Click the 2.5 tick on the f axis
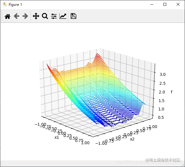This screenshot has width=185, height=167. coord(163,84)
